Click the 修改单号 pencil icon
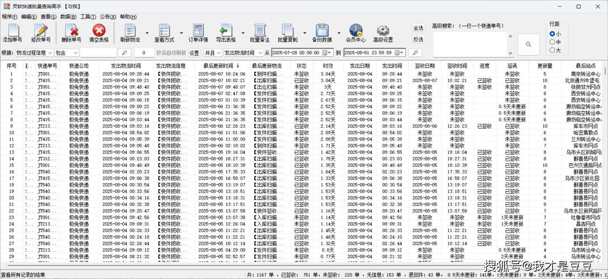This screenshot has width=608, height=279. (40, 31)
